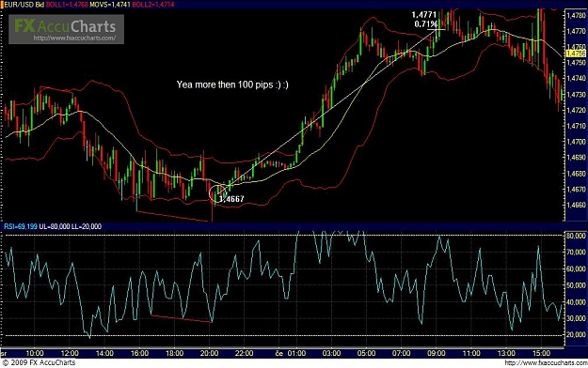Click the 14:00 time axis label
Viewport: 588px width, 368px height.
[x=104, y=353]
